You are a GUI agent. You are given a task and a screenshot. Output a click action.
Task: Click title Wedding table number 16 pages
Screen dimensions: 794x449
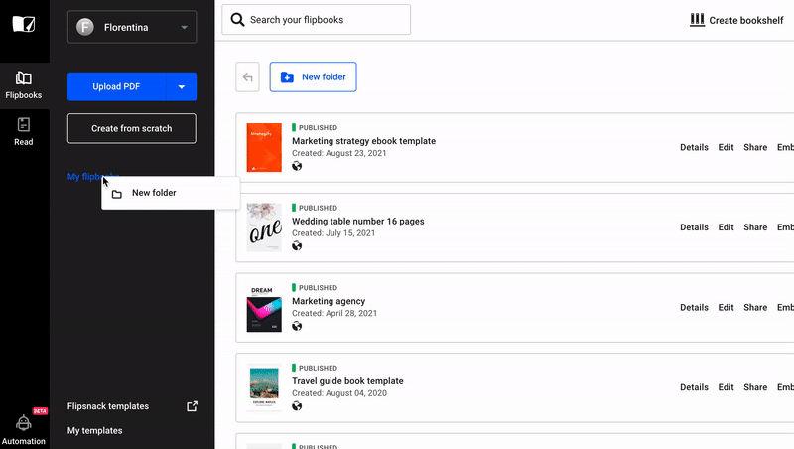(358, 221)
